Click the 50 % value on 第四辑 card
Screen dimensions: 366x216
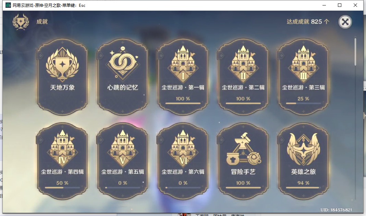click(x=62, y=183)
